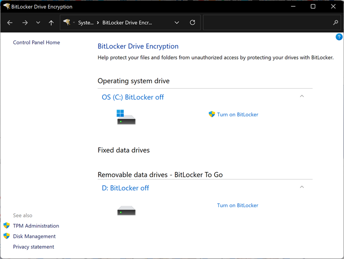Click the shield icon next to TPM Administration
344x259 pixels.
pyautogui.click(x=7, y=226)
